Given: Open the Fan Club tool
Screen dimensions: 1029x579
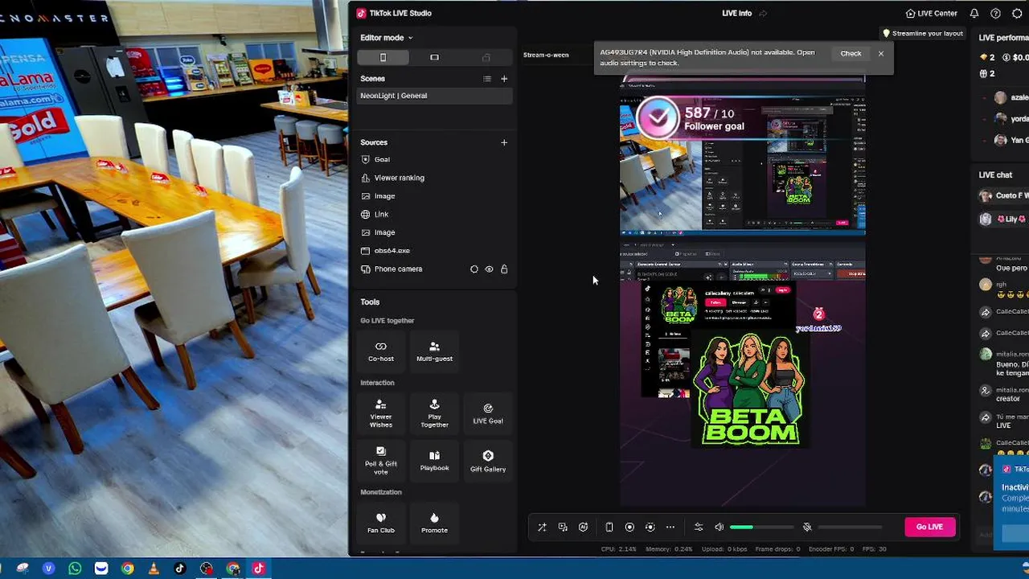Looking at the screenshot, I should [x=381, y=522].
